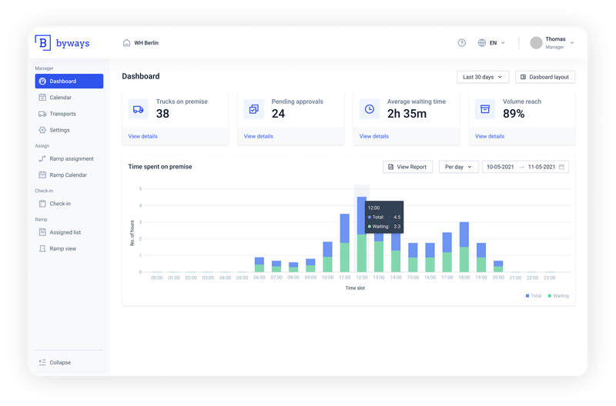Click the Volume reach box icon
Viewport: 616px width, 406px height.
485,109
